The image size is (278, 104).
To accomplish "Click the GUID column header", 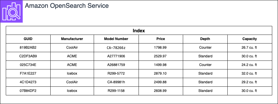I will (x=28, y=39).
